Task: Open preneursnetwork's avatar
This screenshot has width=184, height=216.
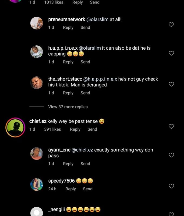Action: 36,23
